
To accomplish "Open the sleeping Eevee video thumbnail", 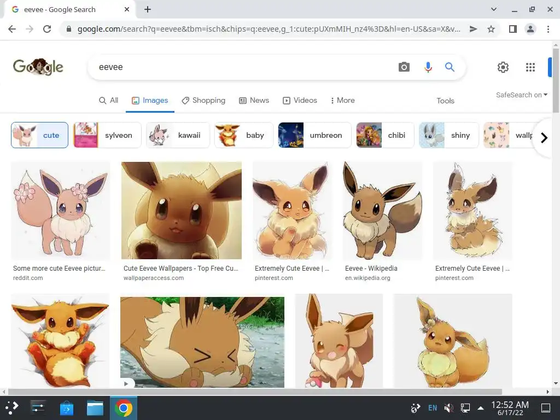I will [x=202, y=342].
